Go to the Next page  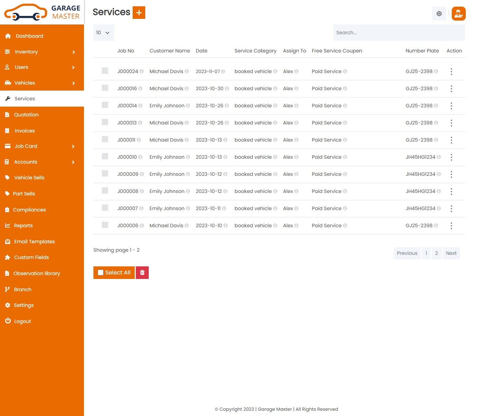click(x=451, y=253)
